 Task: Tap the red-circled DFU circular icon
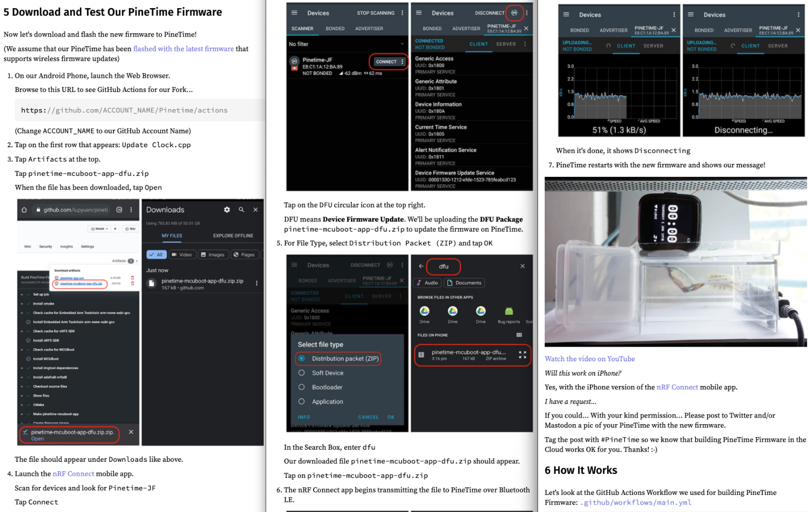514,13
